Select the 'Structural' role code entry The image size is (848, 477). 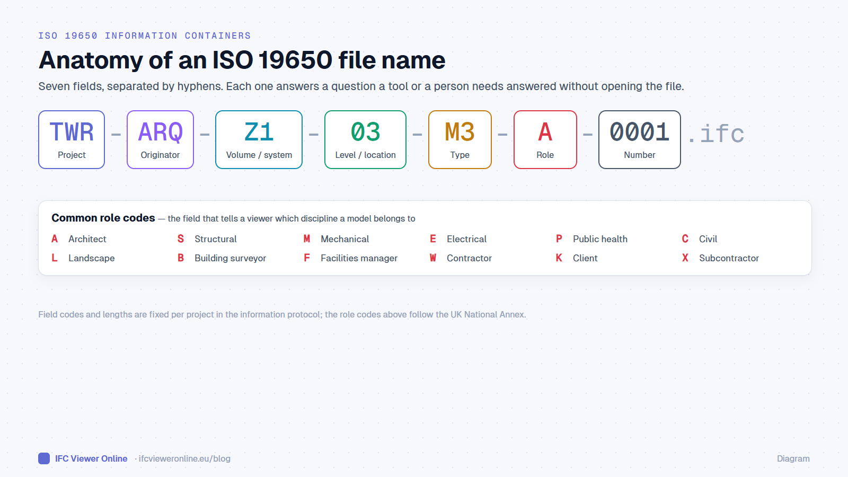207,239
